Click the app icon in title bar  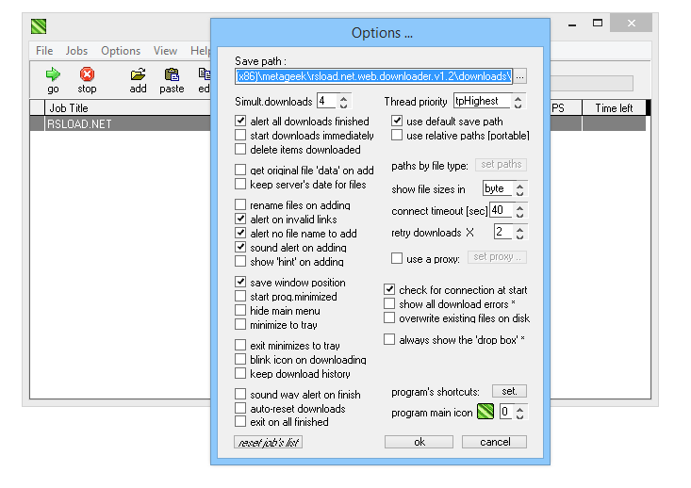pyautogui.click(x=39, y=26)
